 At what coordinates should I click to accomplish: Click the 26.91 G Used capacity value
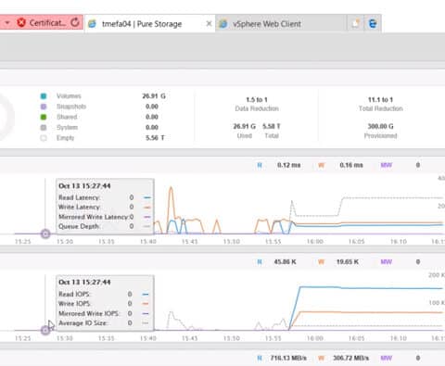tap(244, 126)
